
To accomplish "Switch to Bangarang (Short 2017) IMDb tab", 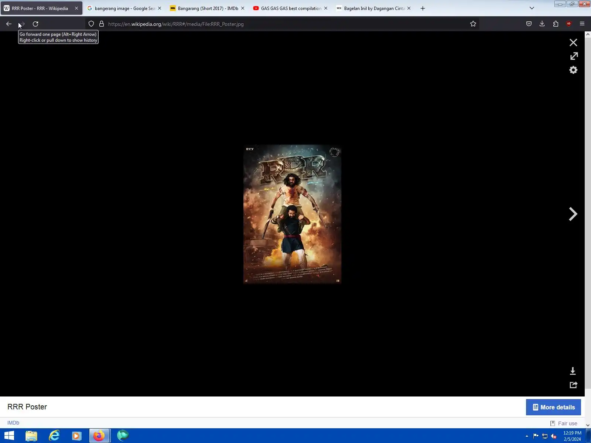I will pos(208,8).
